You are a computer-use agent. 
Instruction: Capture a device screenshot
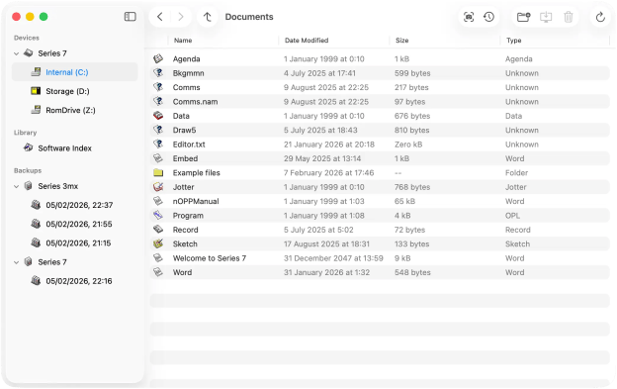469,17
